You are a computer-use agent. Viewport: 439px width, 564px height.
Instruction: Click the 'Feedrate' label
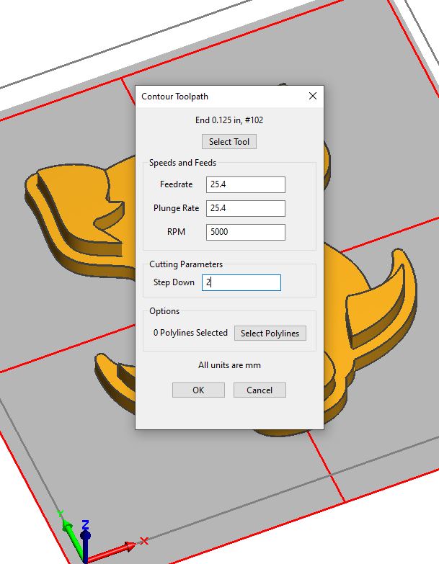point(177,184)
